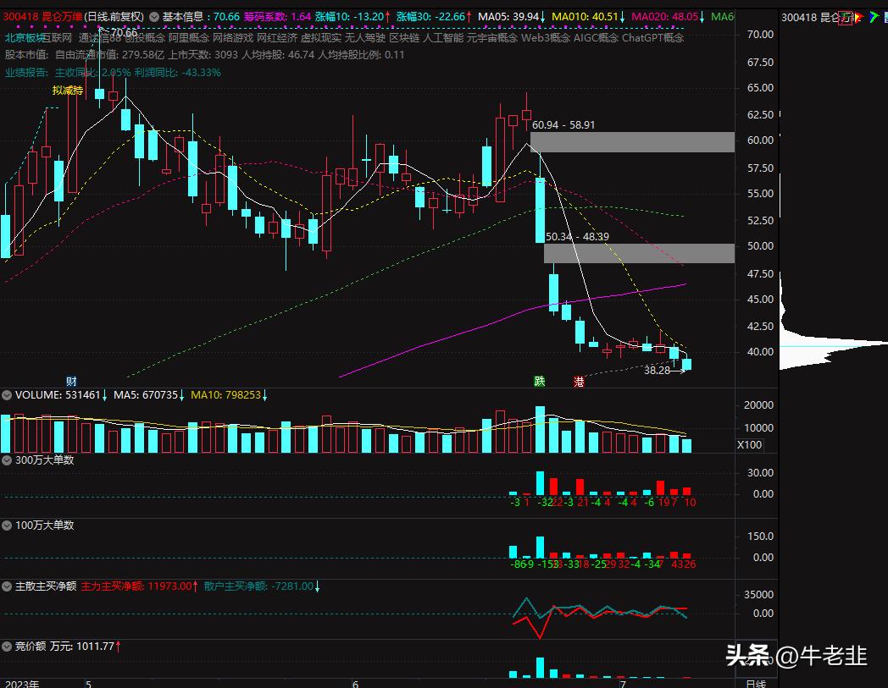The width and height of the screenshot is (888, 688).
Task: Select the Web3概念 concept tag
Action: [546, 38]
